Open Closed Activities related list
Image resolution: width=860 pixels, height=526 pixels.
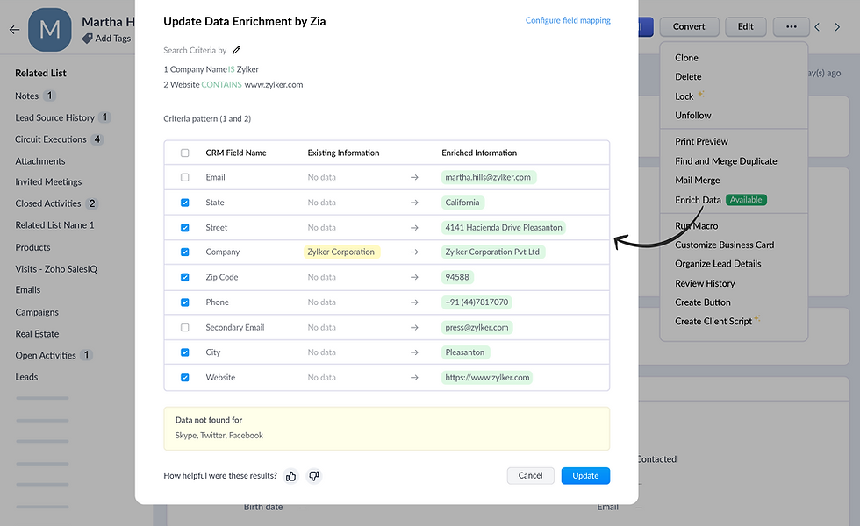48,203
